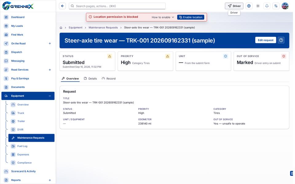Go to Maintenance Requests breadcrumb link
The width and height of the screenshot is (295, 184).
coord(103,28)
